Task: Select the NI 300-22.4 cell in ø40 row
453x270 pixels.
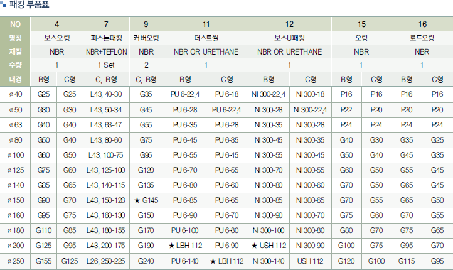Action: 269,94
